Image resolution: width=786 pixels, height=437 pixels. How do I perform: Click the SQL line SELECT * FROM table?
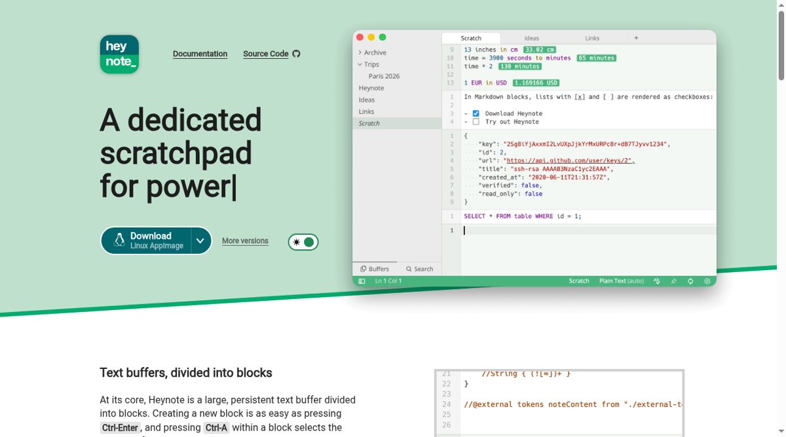click(x=523, y=216)
